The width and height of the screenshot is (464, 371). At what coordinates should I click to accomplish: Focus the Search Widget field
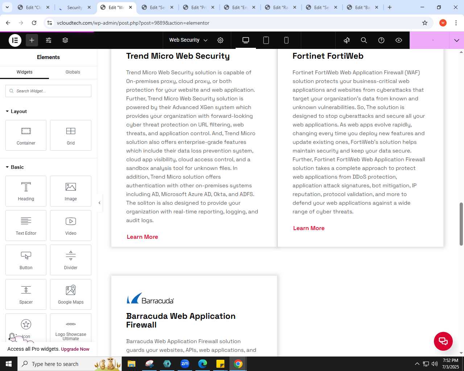48,91
